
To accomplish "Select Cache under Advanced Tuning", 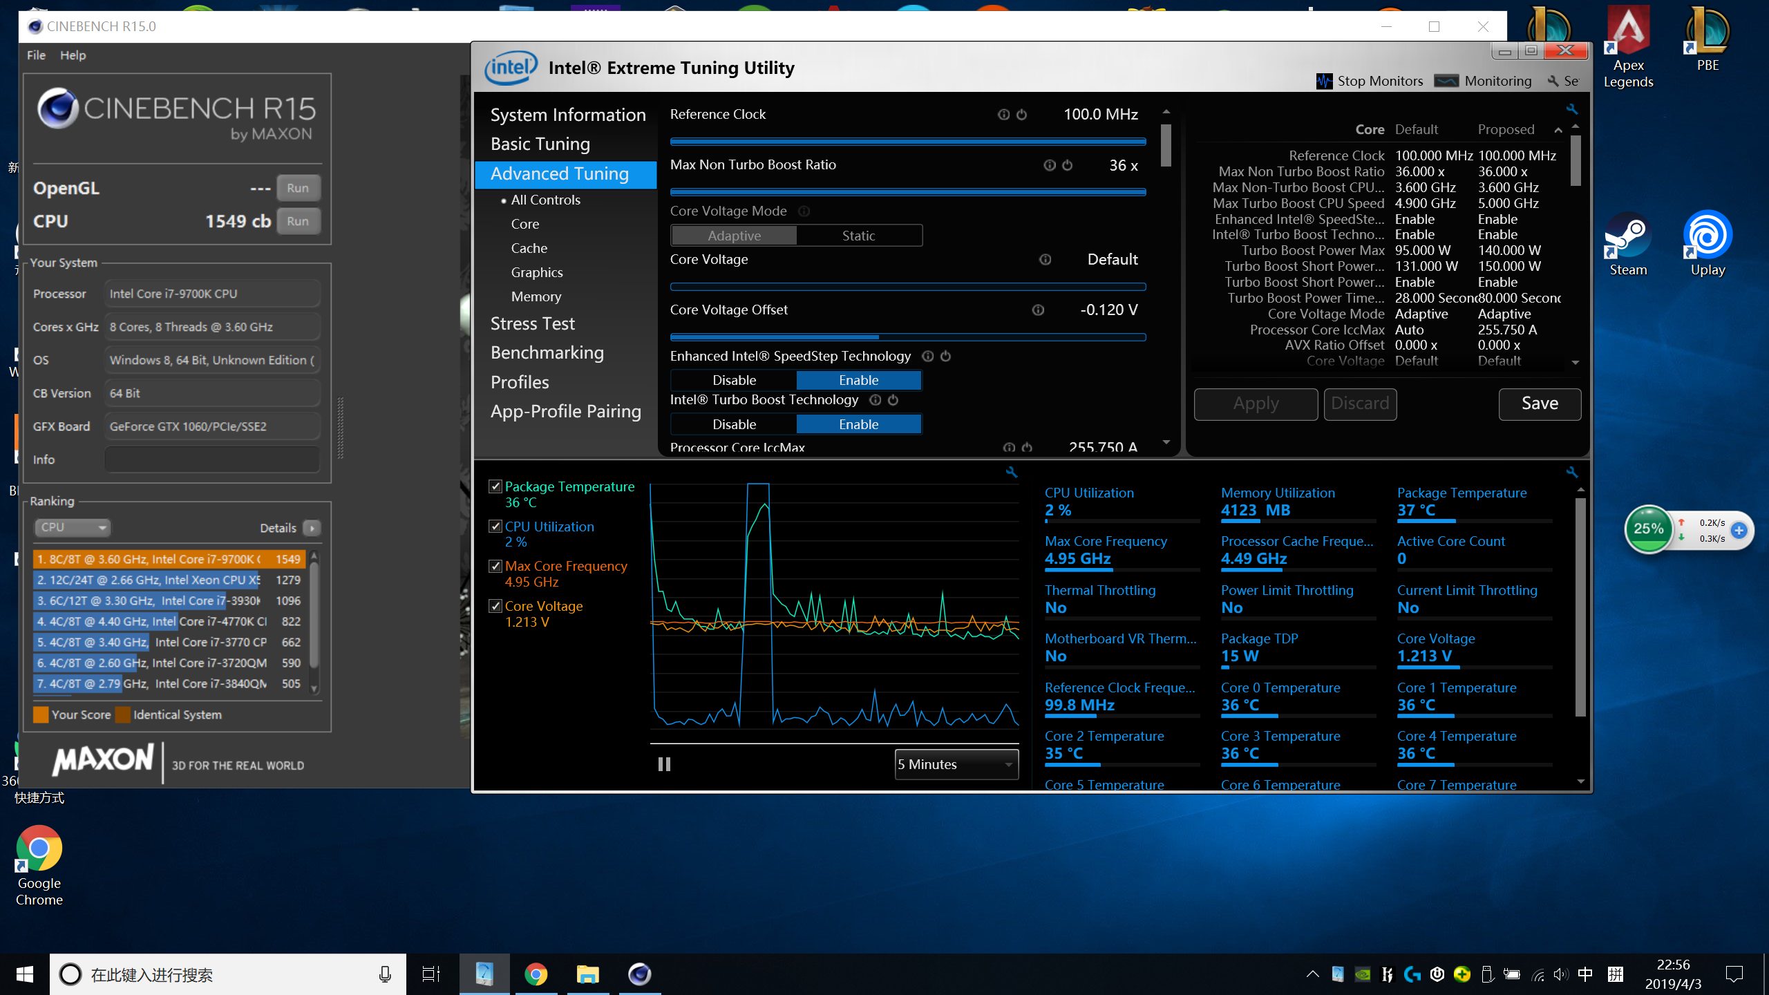I will click(x=529, y=248).
